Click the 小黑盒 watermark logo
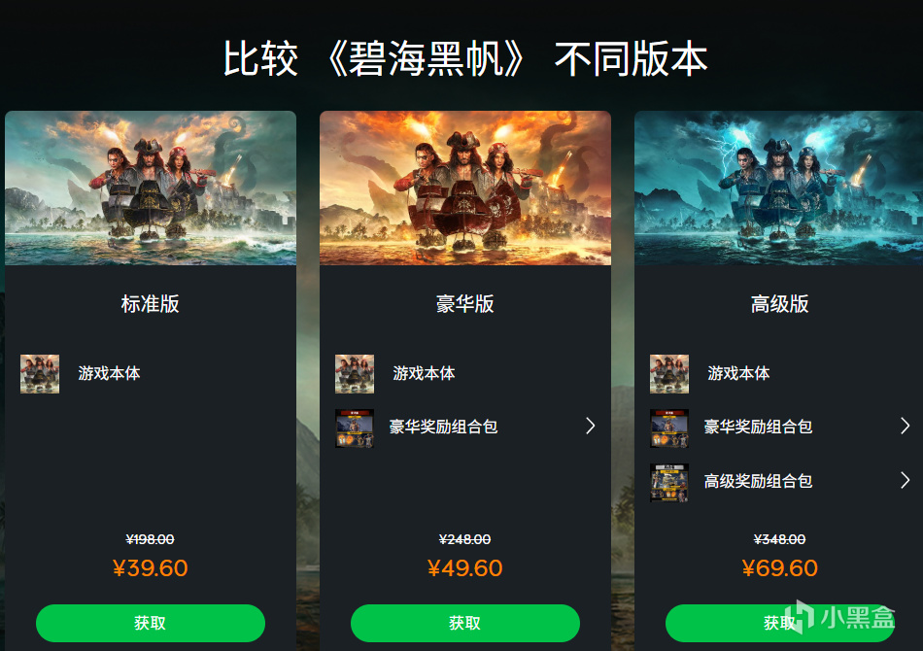 (840, 616)
